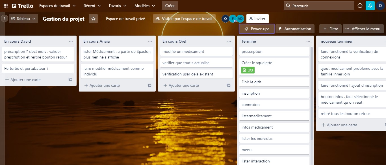This screenshot has width=386, height=165.
Task: Open the apps grid switcher icon
Action: [6, 6]
